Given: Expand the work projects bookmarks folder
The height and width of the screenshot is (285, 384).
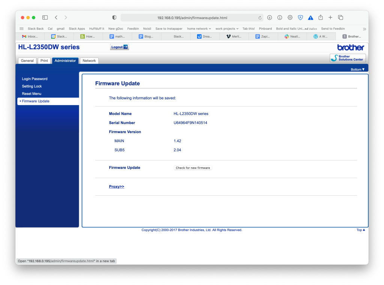Looking at the screenshot, I should tap(227, 28).
